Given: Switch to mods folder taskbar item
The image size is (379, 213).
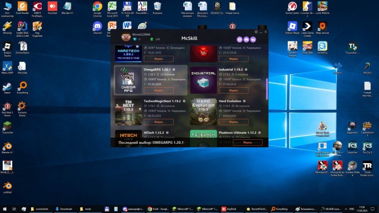Looking at the screenshot, I should (86, 209).
